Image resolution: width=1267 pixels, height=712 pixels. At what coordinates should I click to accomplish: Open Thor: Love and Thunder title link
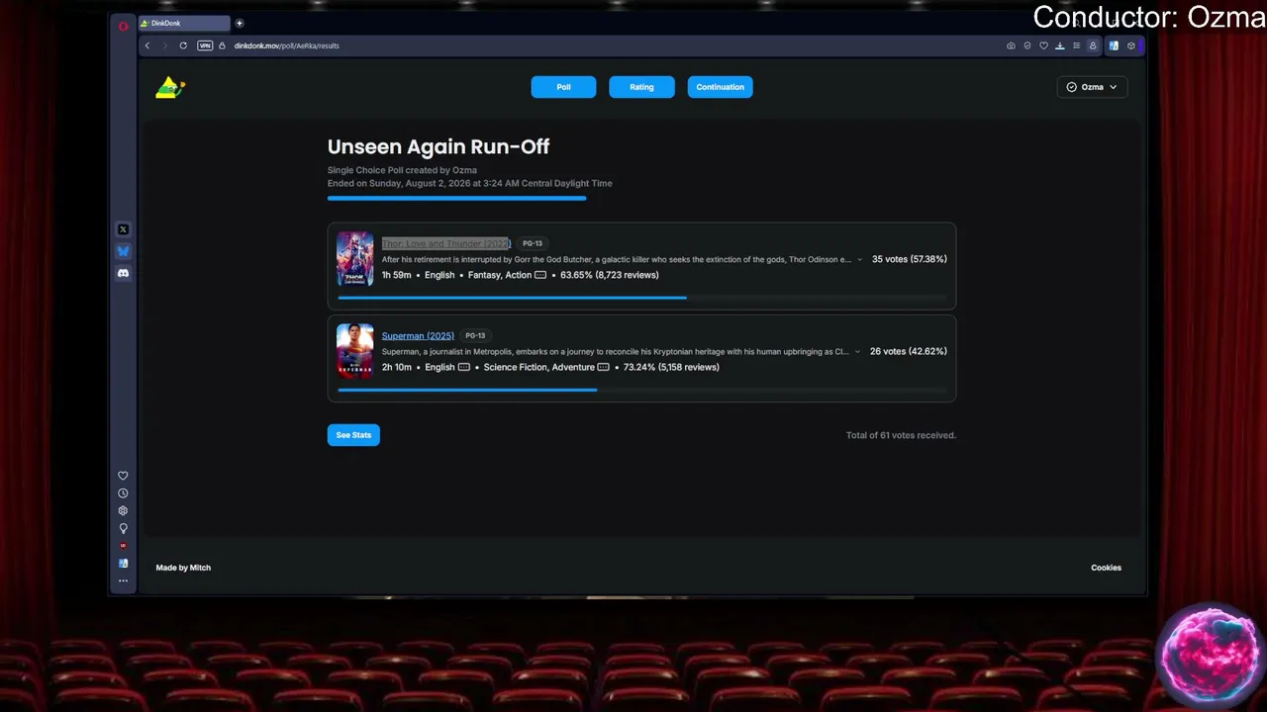(446, 243)
